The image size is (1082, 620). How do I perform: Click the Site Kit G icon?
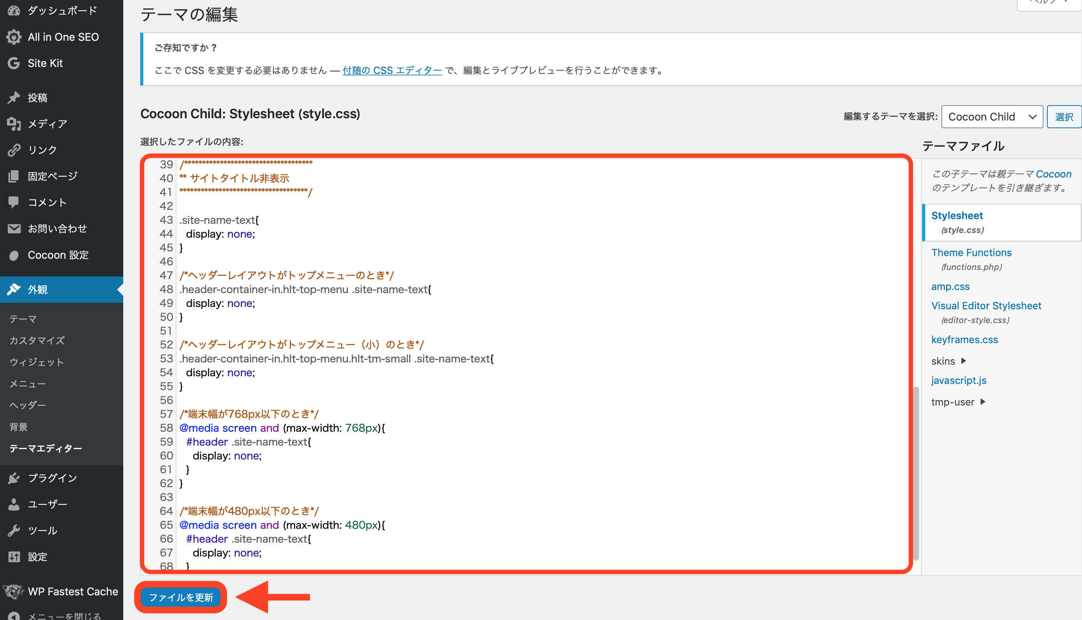pyautogui.click(x=14, y=63)
